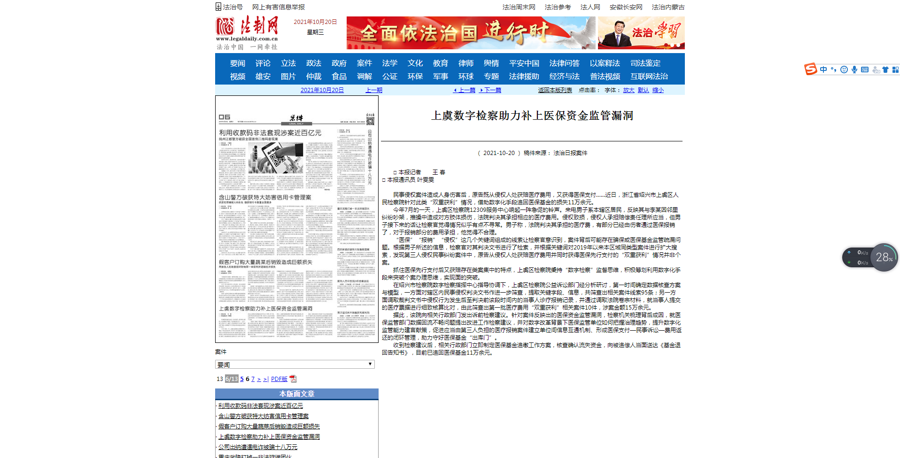Open the emoji smiley panel on IME bar
Viewport: 900px width, 458px height.
click(844, 70)
